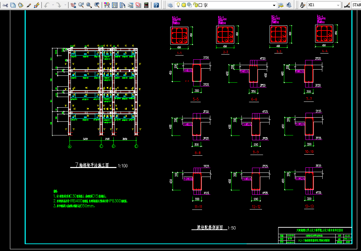361x251 pixels.
Task: Toggle the layer freeze sun icon
Action: click(x=184, y=5)
